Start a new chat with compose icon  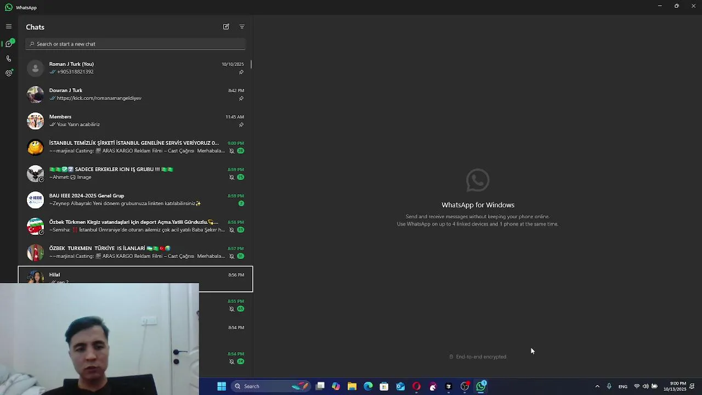tap(226, 26)
